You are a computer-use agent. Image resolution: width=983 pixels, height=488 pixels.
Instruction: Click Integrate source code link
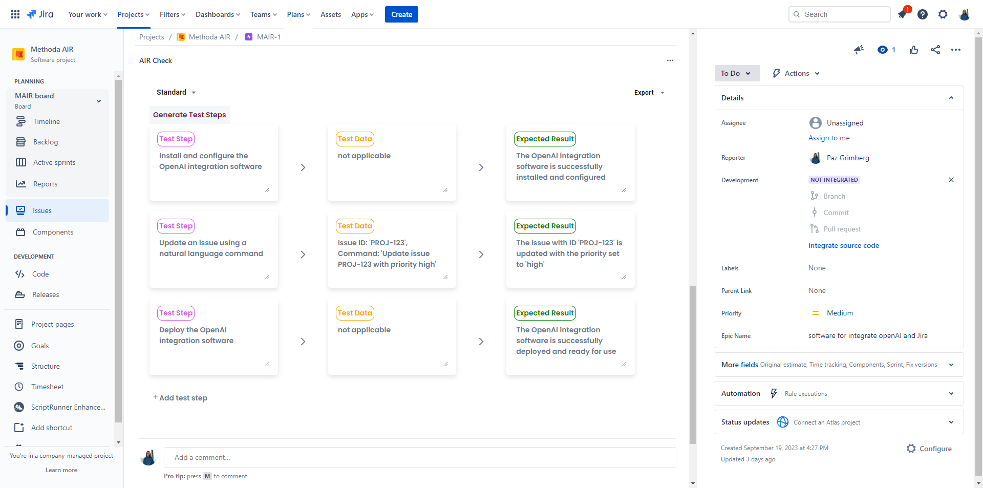point(844,245)
